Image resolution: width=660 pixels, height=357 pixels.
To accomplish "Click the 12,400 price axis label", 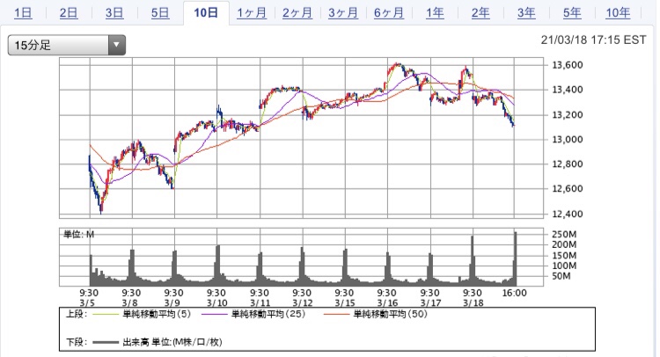I will (568, 214).
